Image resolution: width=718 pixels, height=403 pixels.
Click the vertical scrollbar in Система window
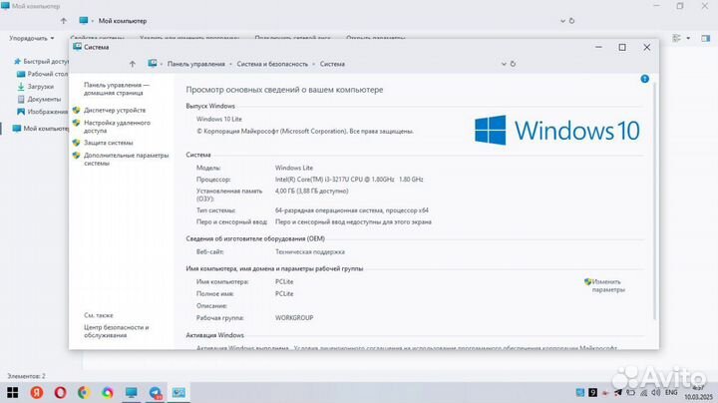pos(655,201)
